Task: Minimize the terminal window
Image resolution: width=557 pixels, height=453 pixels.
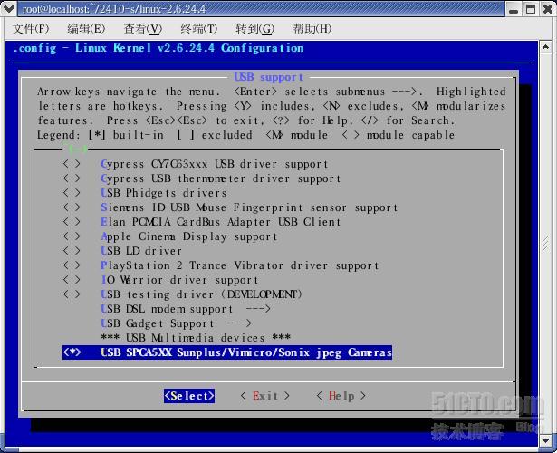Action: click(514, 9)
